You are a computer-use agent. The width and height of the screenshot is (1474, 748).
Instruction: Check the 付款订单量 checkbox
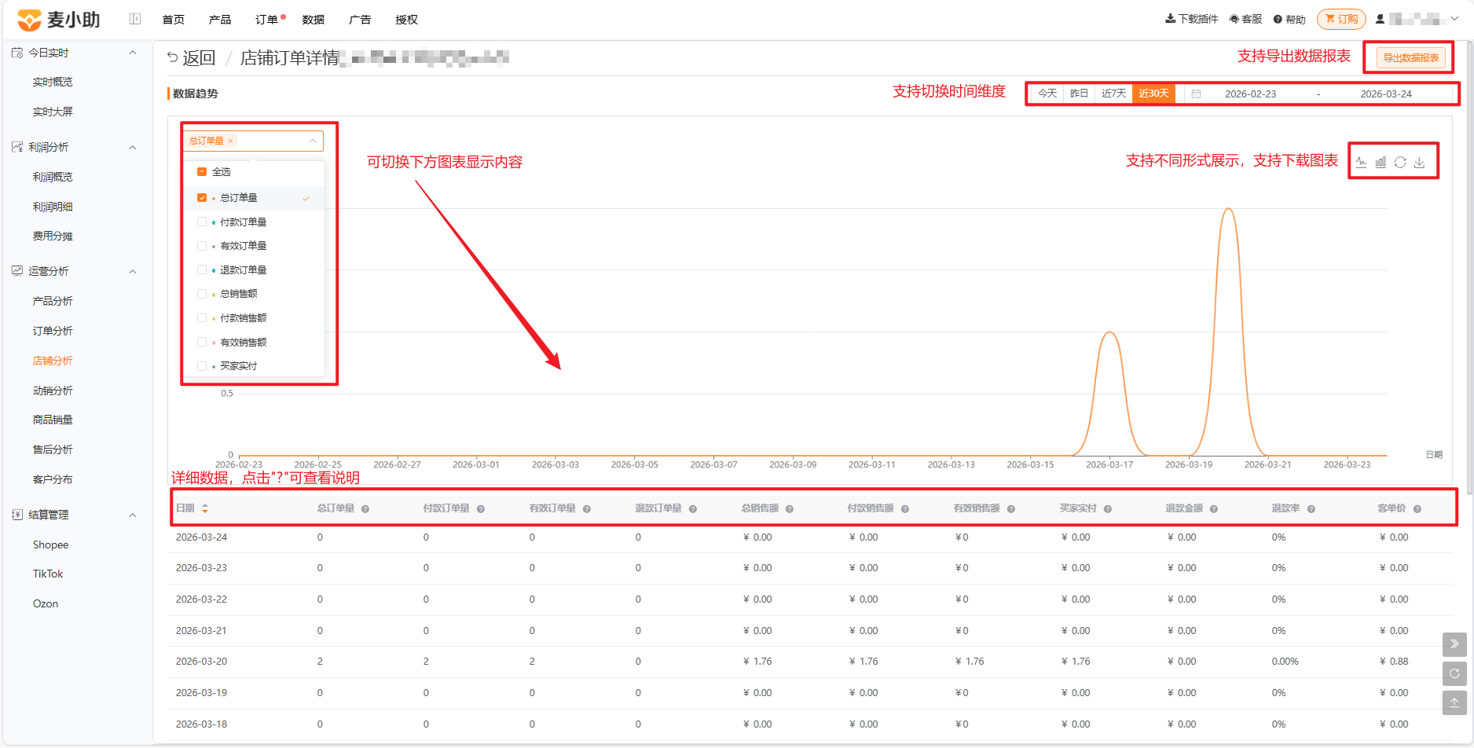[202, 222]
